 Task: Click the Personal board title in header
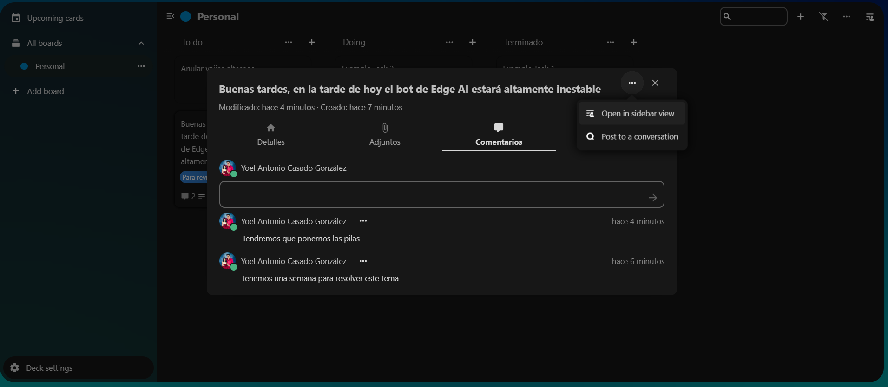(218, 17)
